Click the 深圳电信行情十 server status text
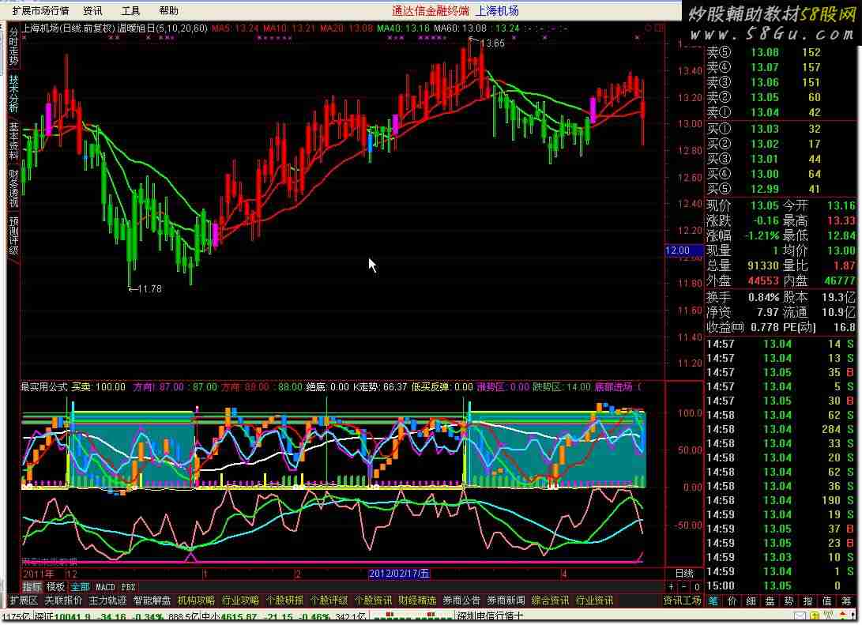The width and height of the screenshot is (862, 625). 491,616
